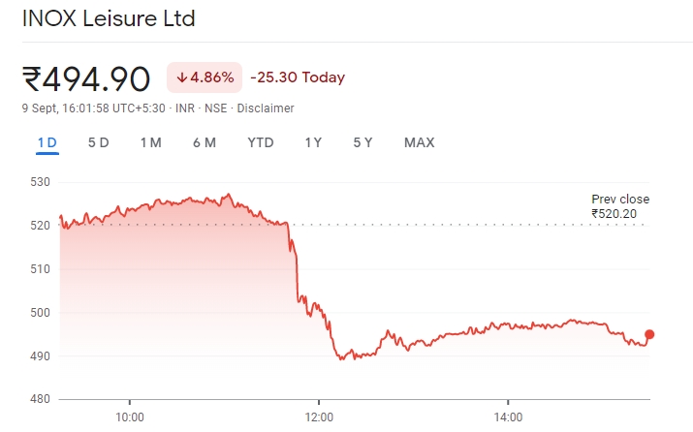Open the Disclaimer link
The image size is (693, 432).
click(266, 108)
